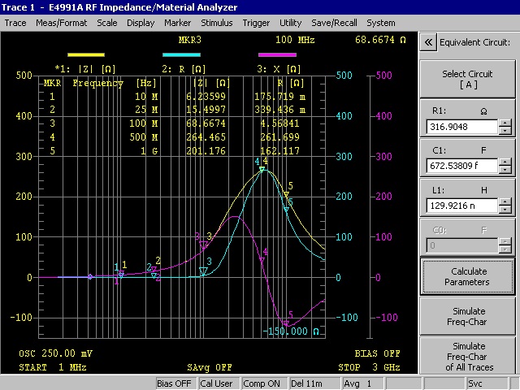Open the Marker menu
The image size is (520, 390).
[x=177, y=23]
